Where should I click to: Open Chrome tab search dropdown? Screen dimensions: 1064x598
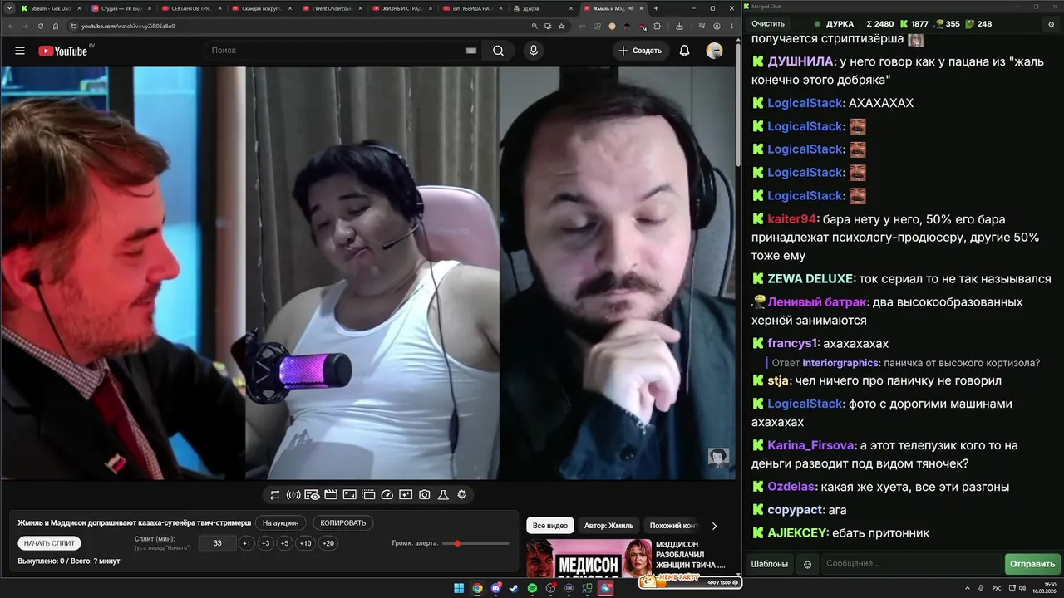point(11,8)
